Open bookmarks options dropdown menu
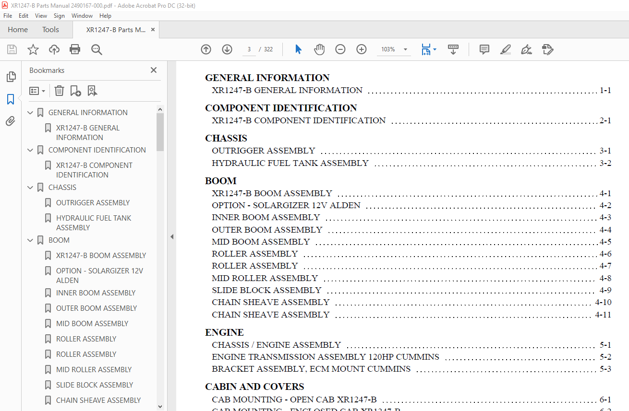The height and width of the screenshot is (411, 629). coord(37,91)
